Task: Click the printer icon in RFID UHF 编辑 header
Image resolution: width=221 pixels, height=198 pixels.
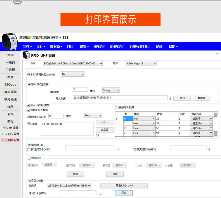Action: (26, 55)
